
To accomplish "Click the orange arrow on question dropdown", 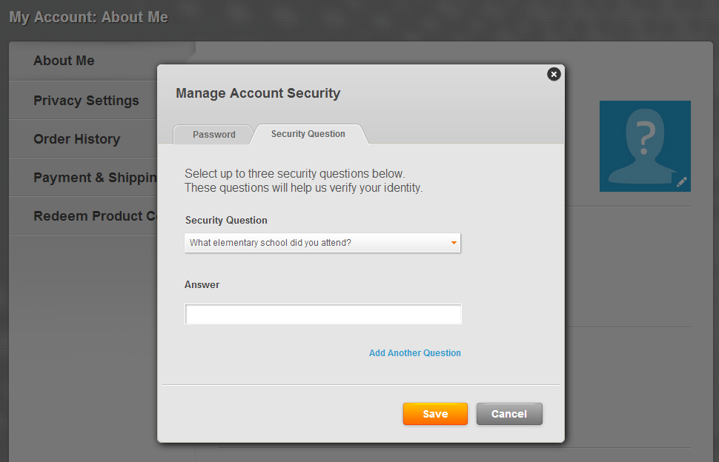I will (454, 243).
